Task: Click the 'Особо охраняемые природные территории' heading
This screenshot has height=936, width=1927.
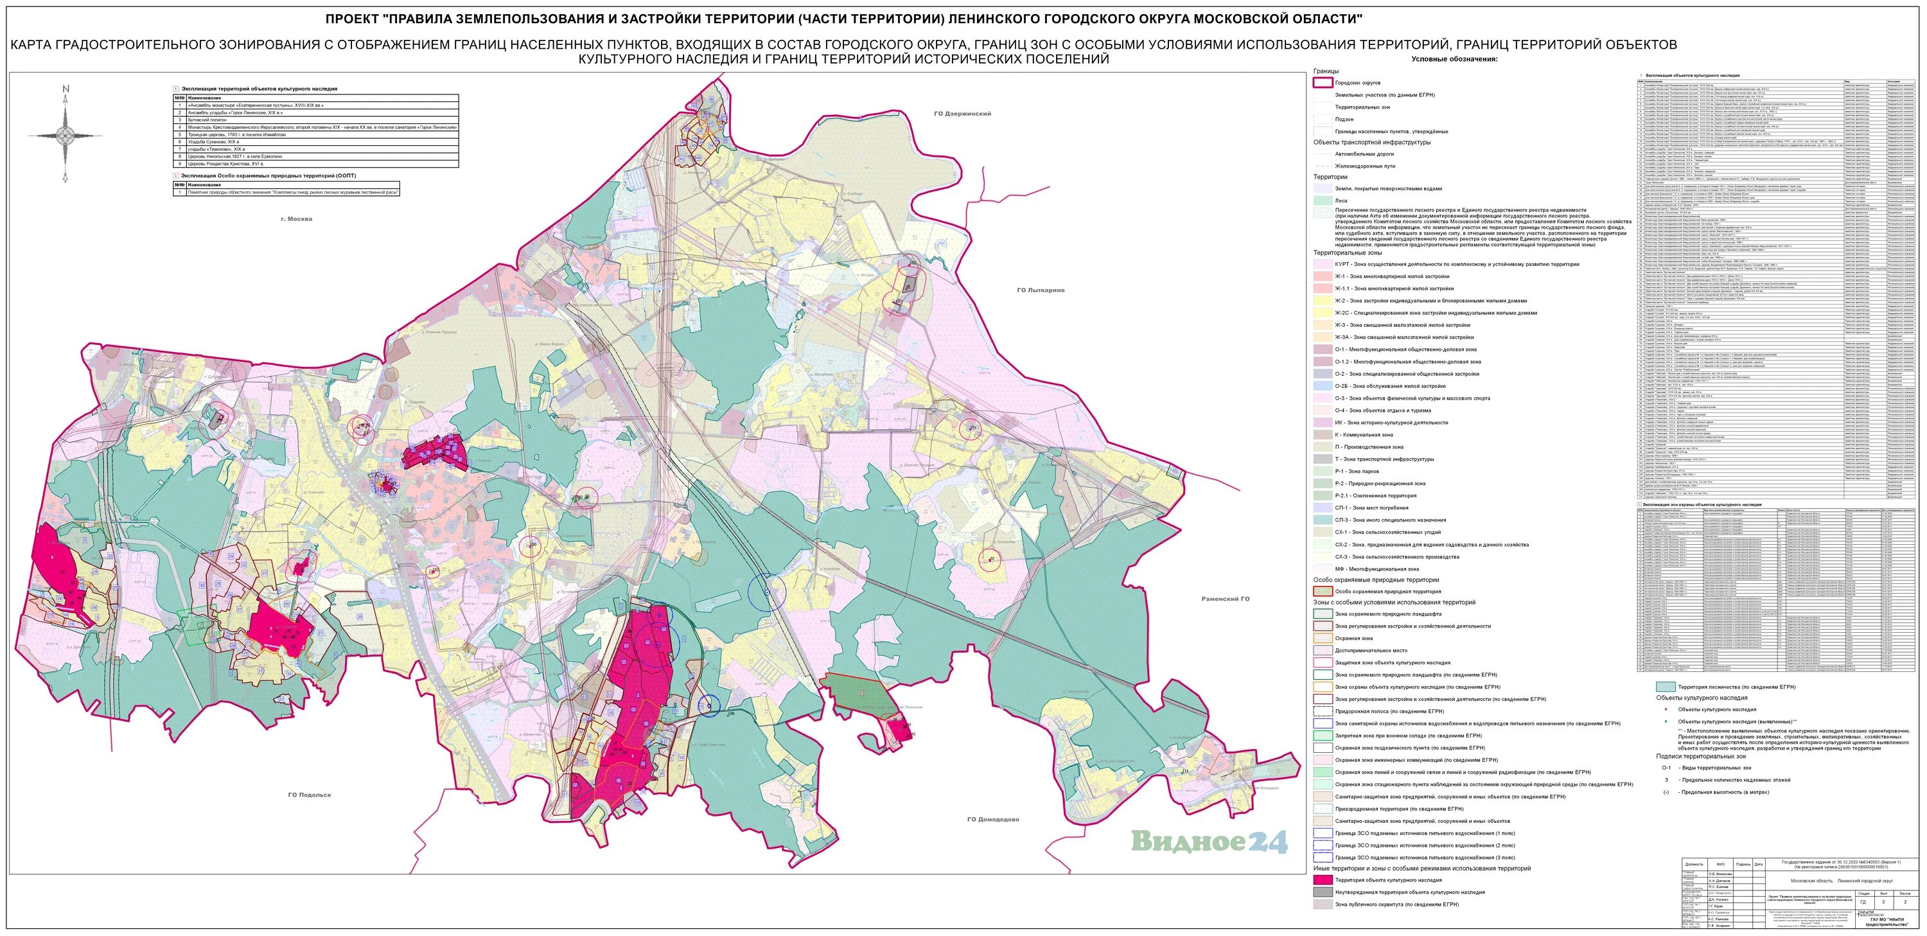Action: coord(1376,580)
